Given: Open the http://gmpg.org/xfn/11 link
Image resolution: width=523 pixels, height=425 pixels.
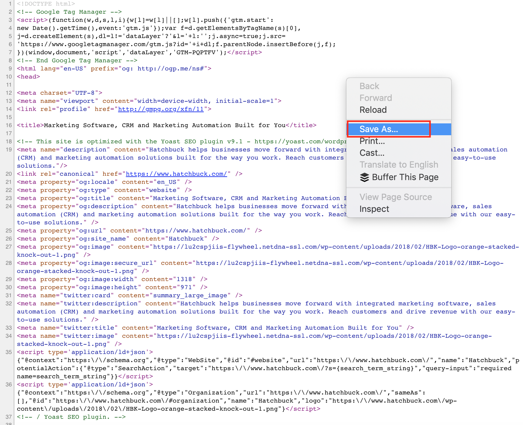Looking at the screenshot, I should pos(161,109).
